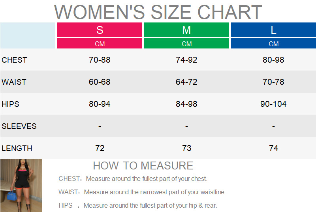The height and width of the screenshot is (212, 316).
Task: Click the SLEEVES row label
Action: (19, 126)
